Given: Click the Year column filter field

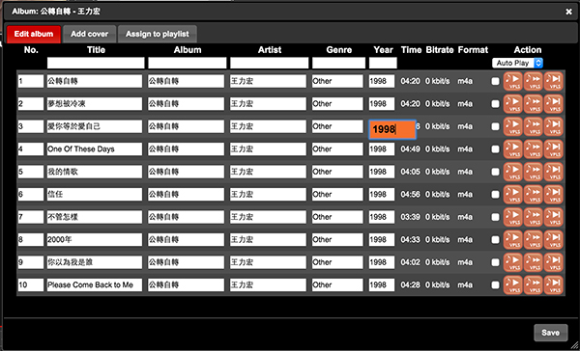Looking at the screenshot, I should click(x=383, y=63).
